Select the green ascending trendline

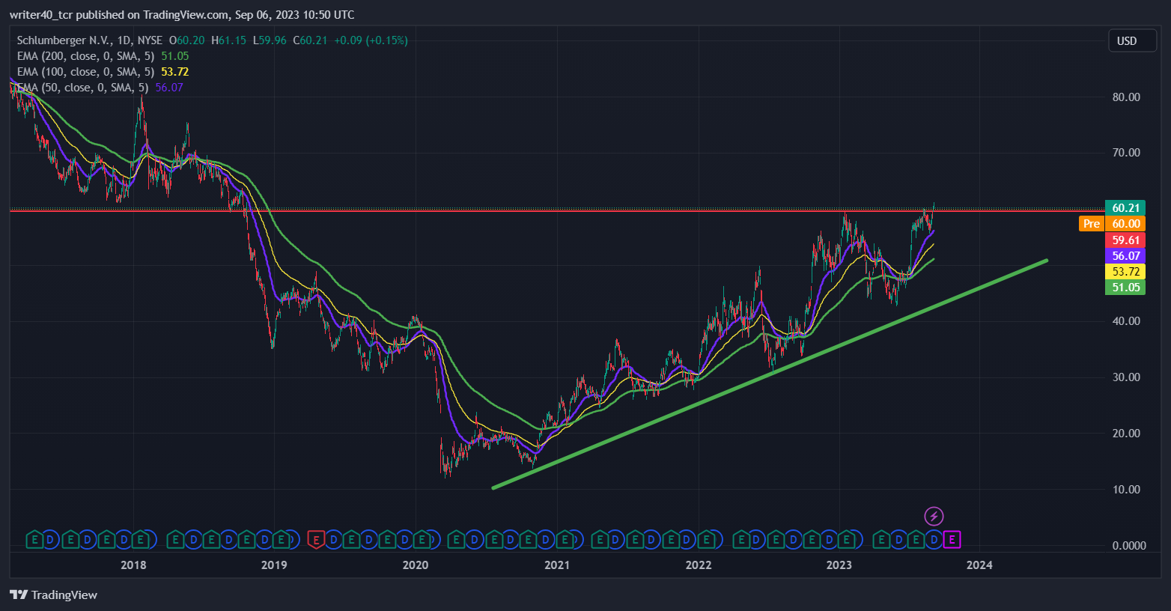coord(770,374)
